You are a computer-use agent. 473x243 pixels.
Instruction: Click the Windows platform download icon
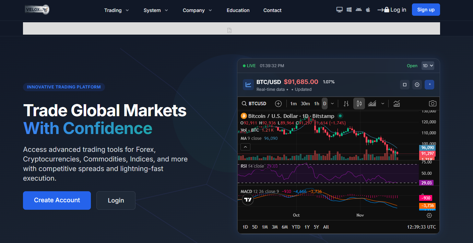[x=349, y=10]
